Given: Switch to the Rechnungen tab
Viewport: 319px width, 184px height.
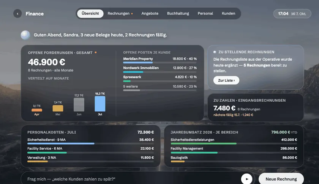Looking at the screenshot, I should (120, 13).
